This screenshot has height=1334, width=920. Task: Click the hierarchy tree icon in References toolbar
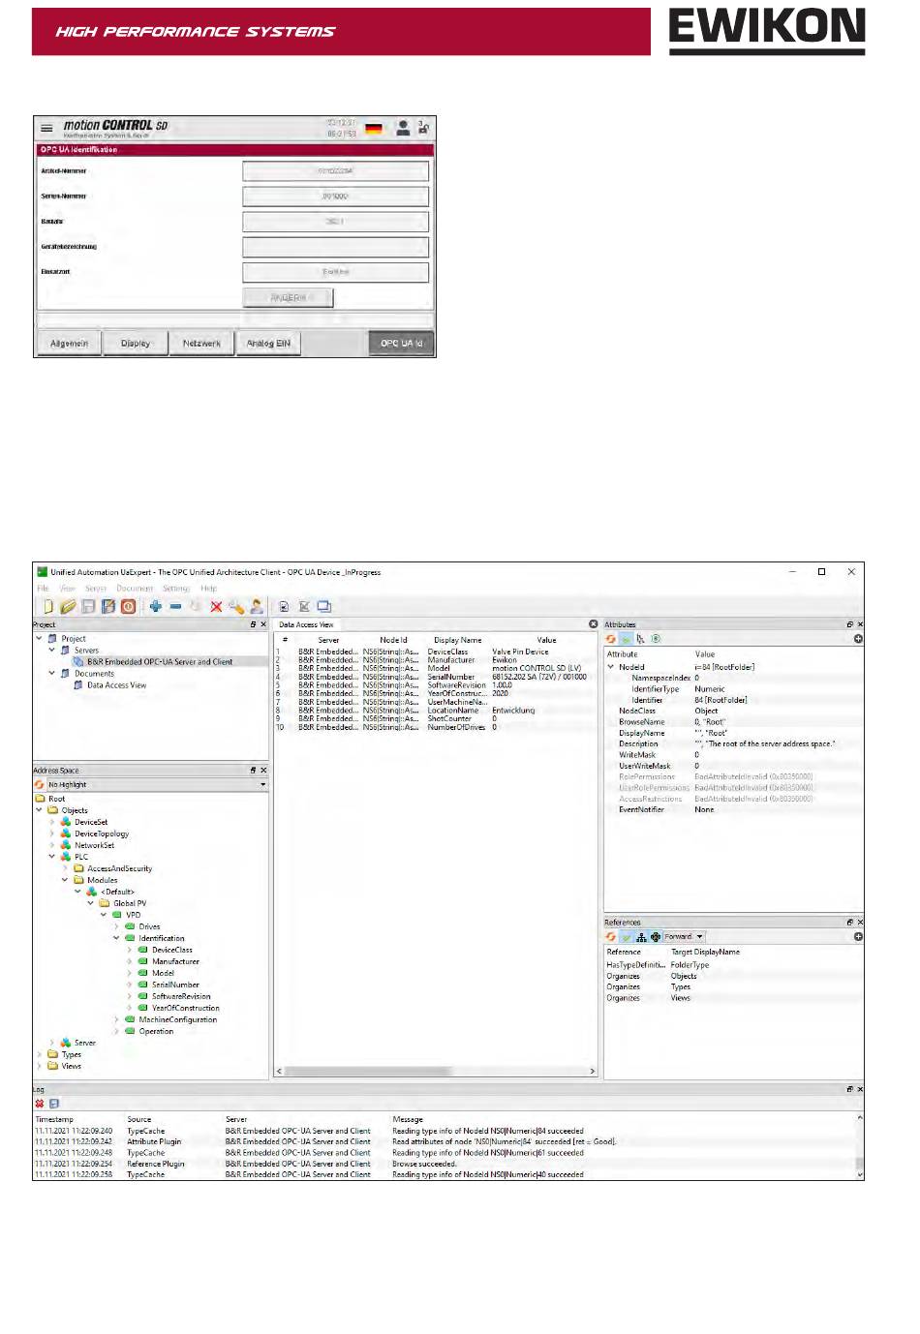pyautogui.click(x=641, y=937)
